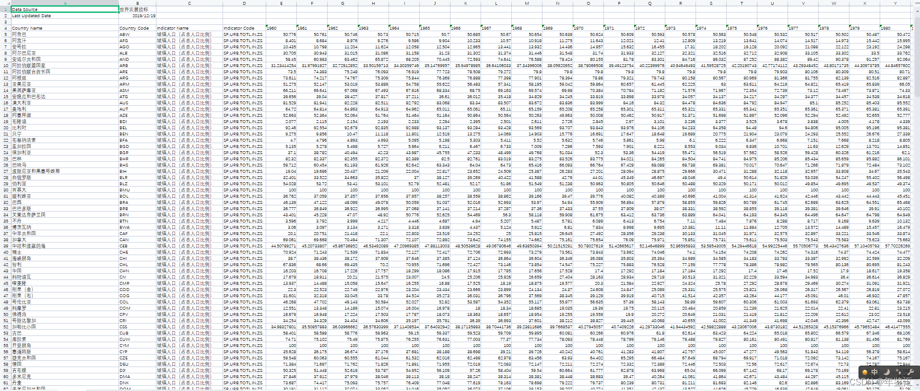Click the '安哥拉' country cell
Viewport: 920px width, 391px height.
click(65, 46)
